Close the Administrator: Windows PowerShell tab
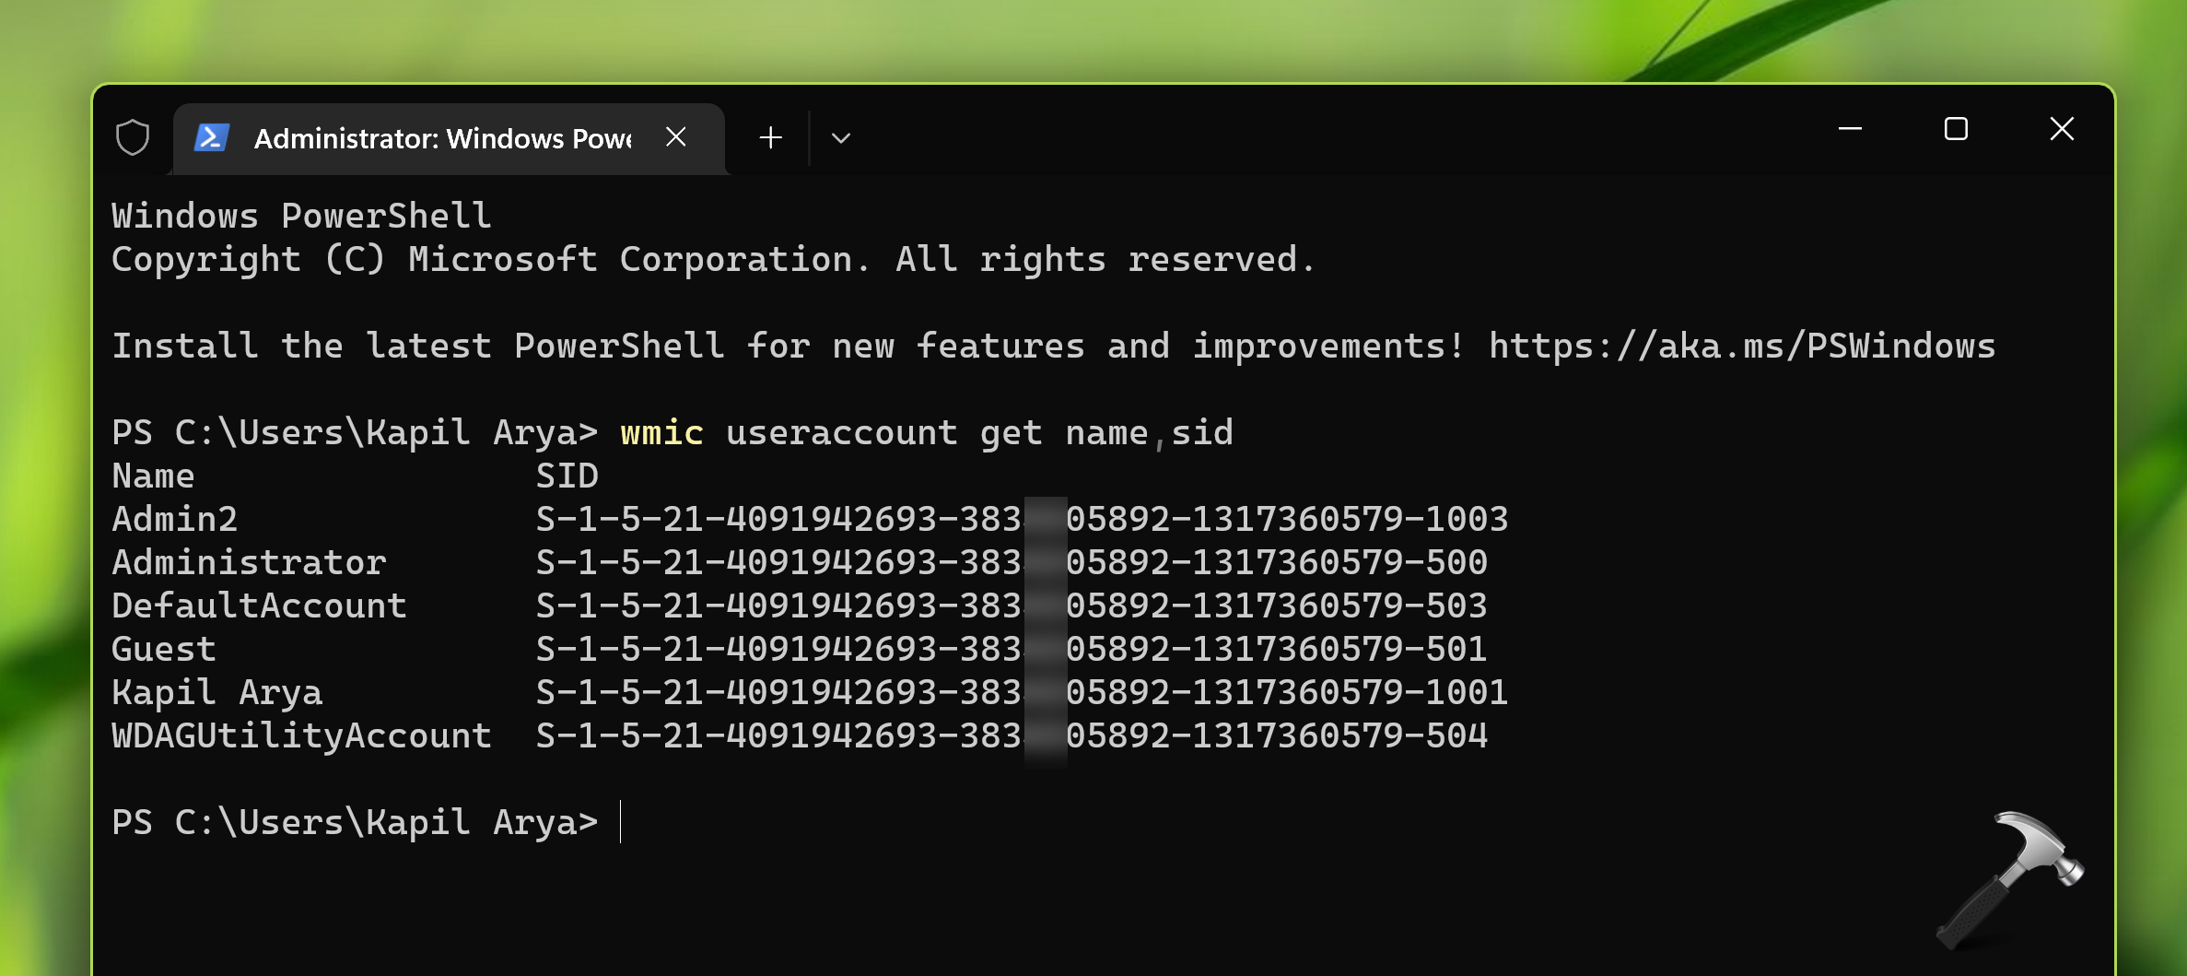 [x=676, y=137]
